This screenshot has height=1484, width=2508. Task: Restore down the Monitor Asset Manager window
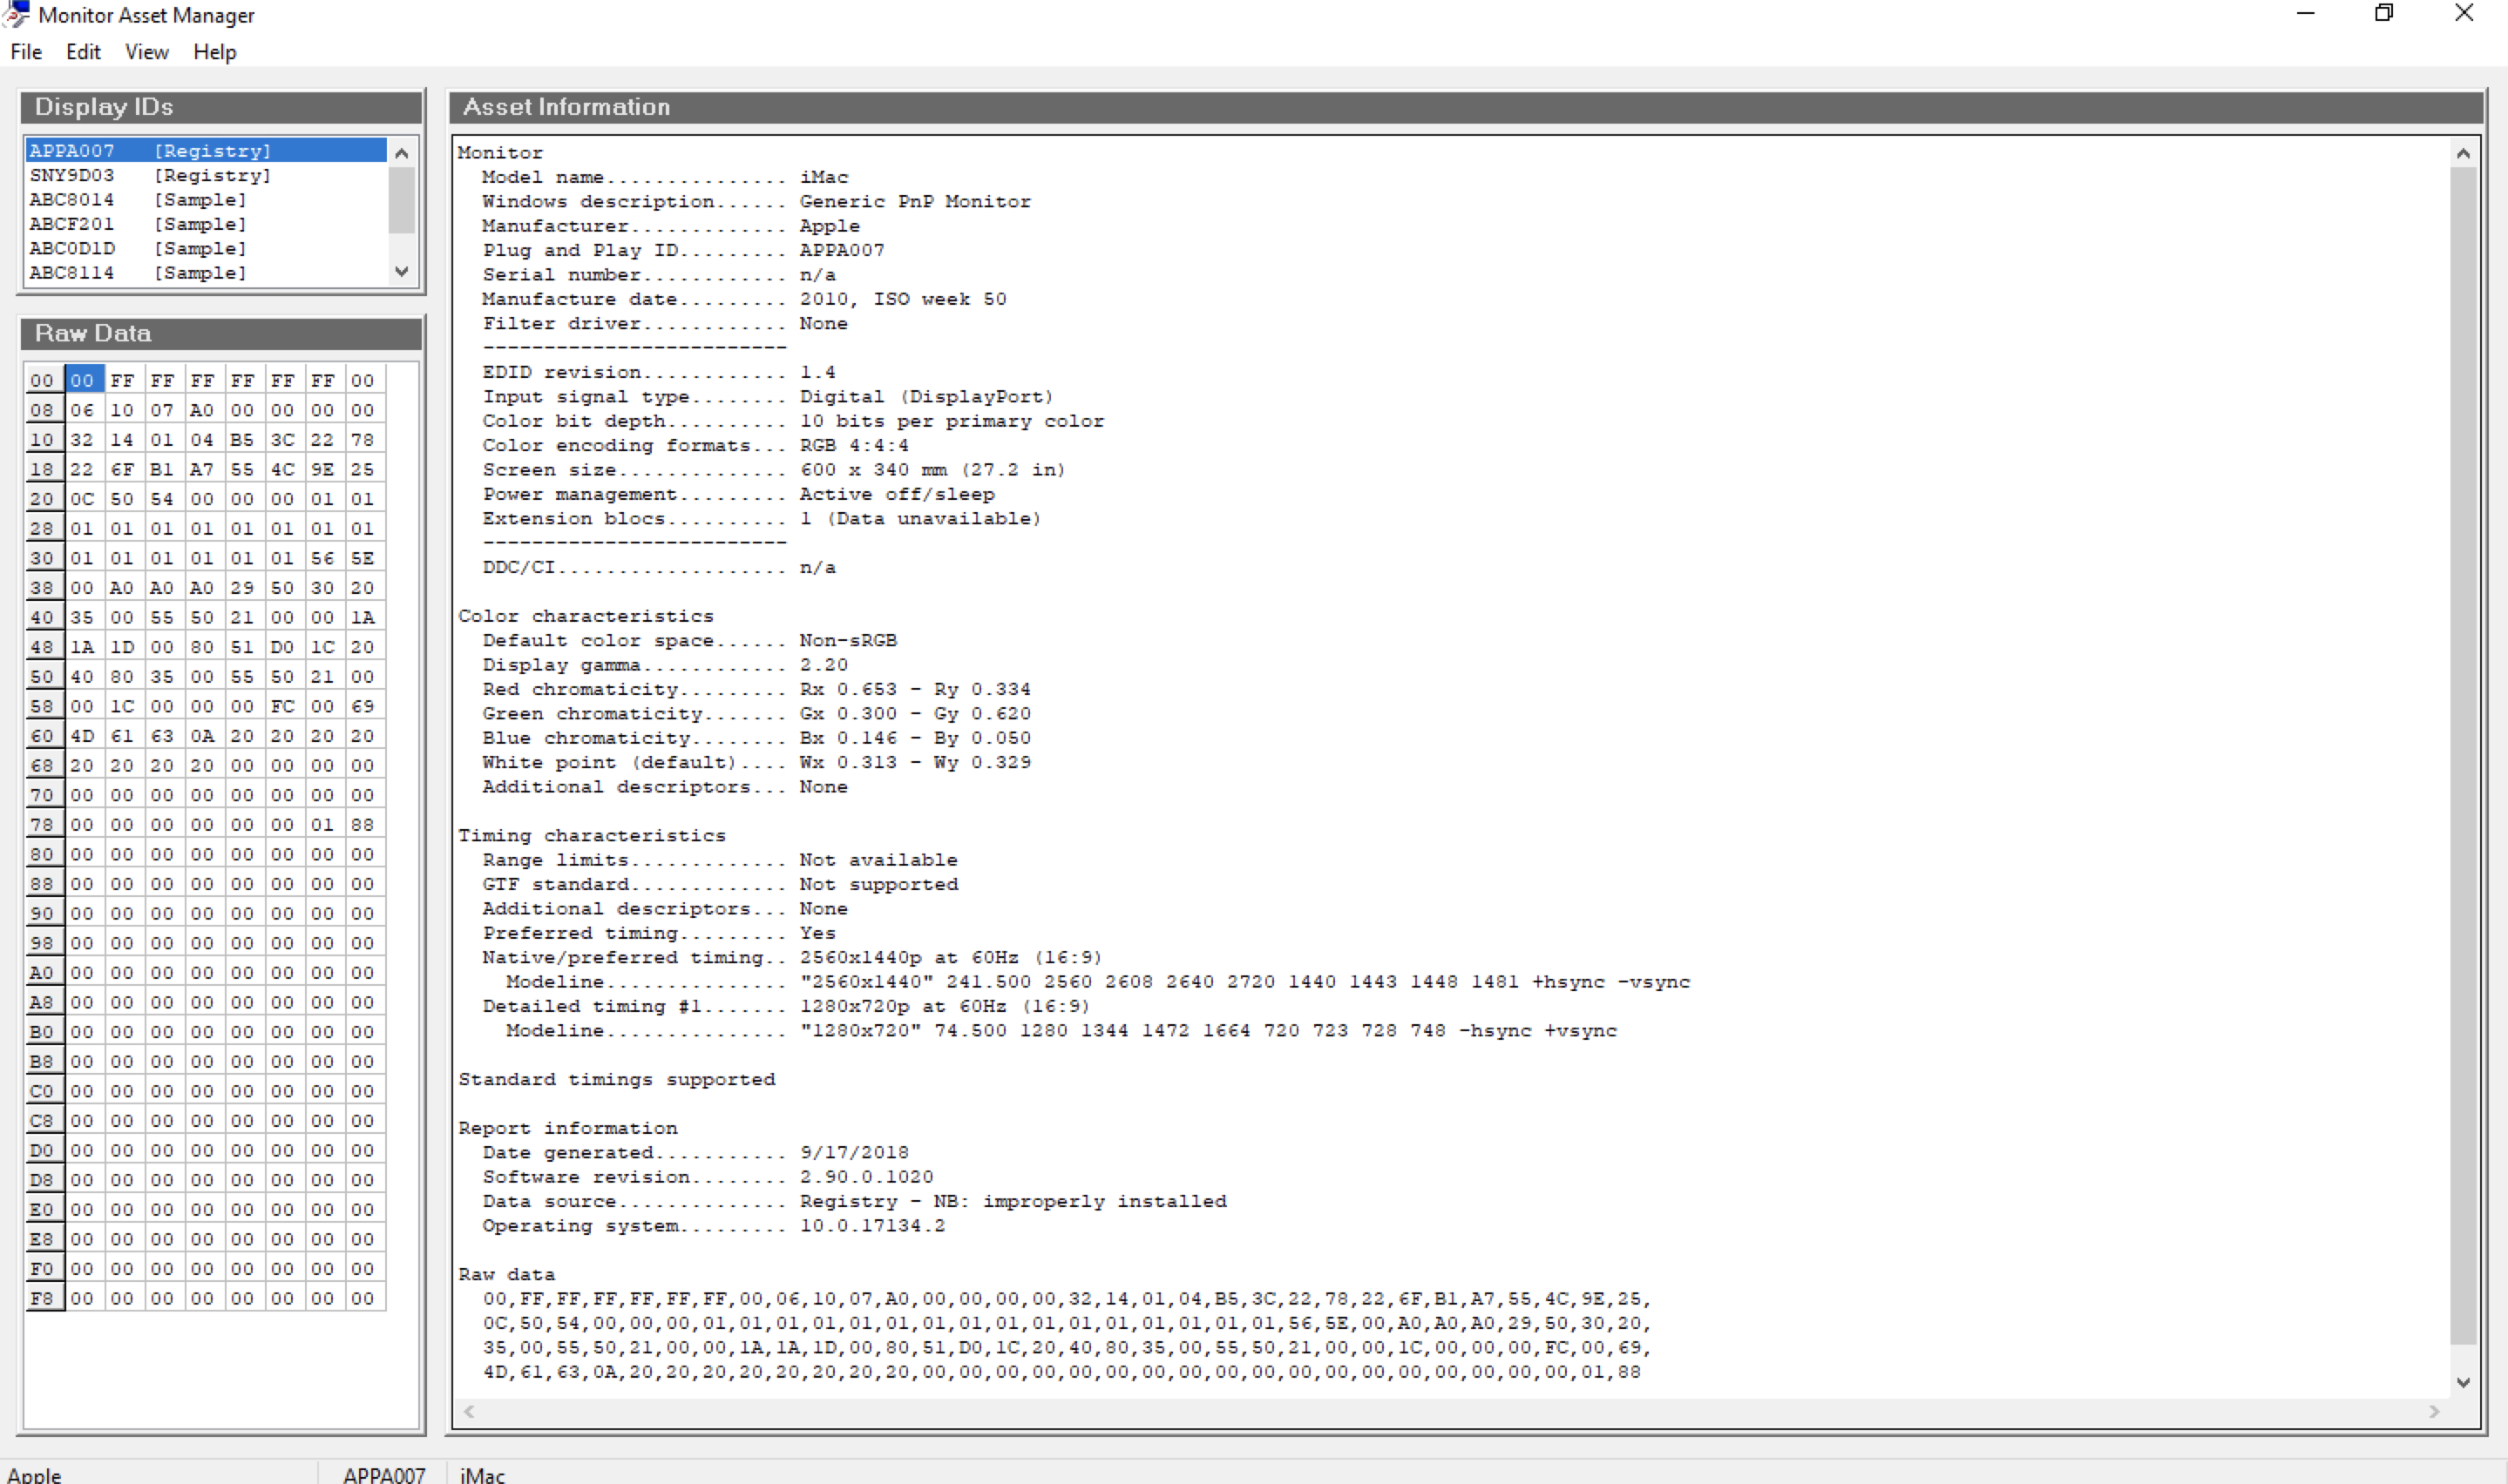[2384, 14]
